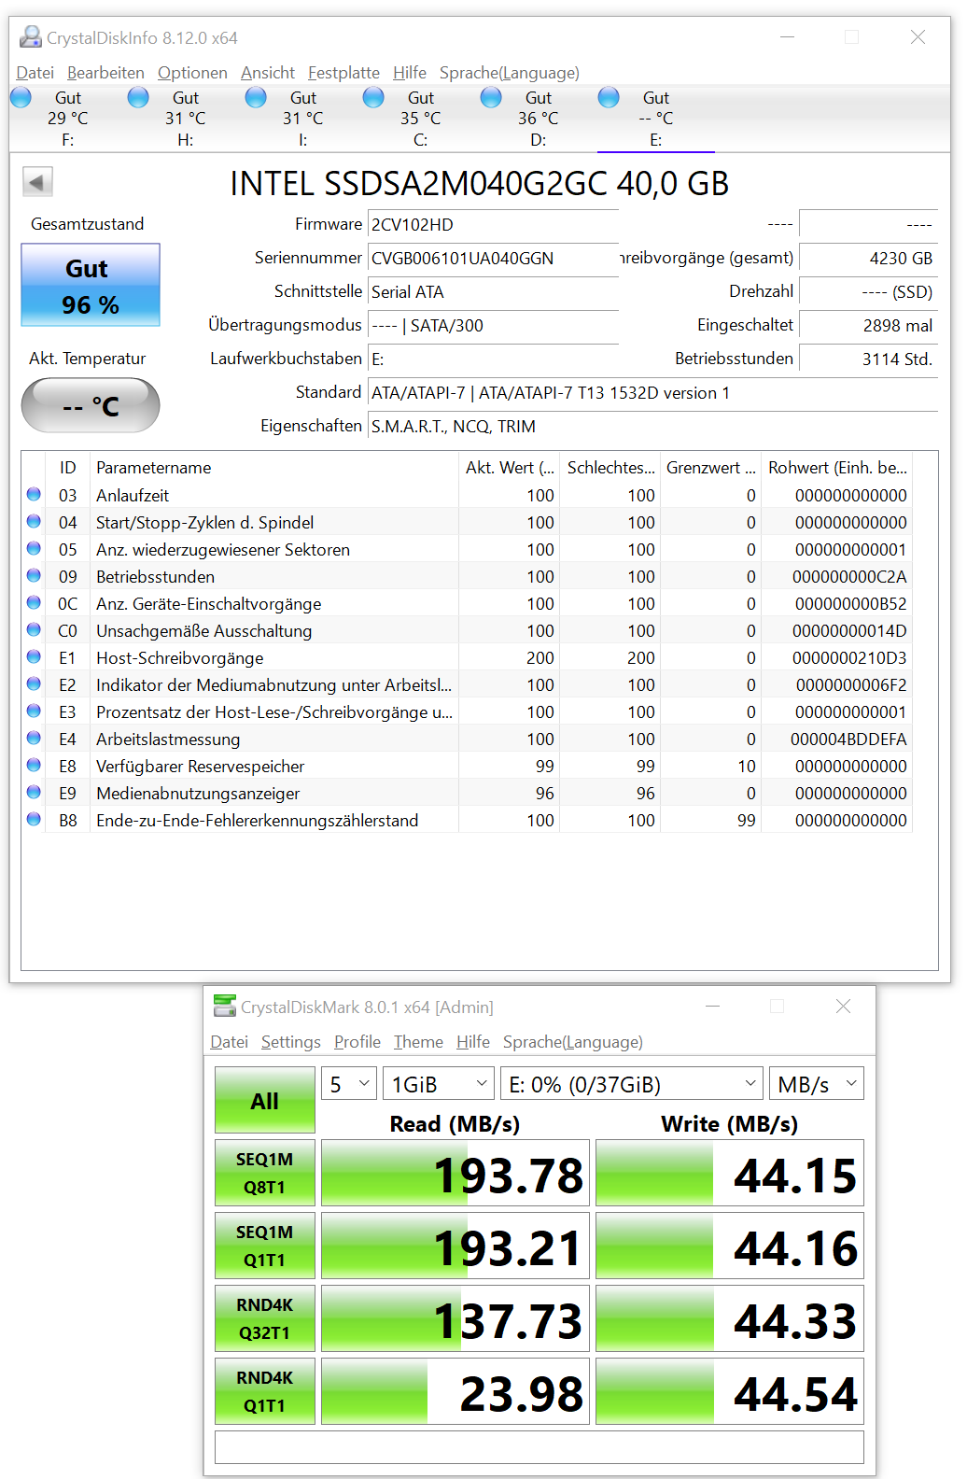Click Übertragungsmodus field ---- | SATA/300
The image size is (967, 1479).
494,326
